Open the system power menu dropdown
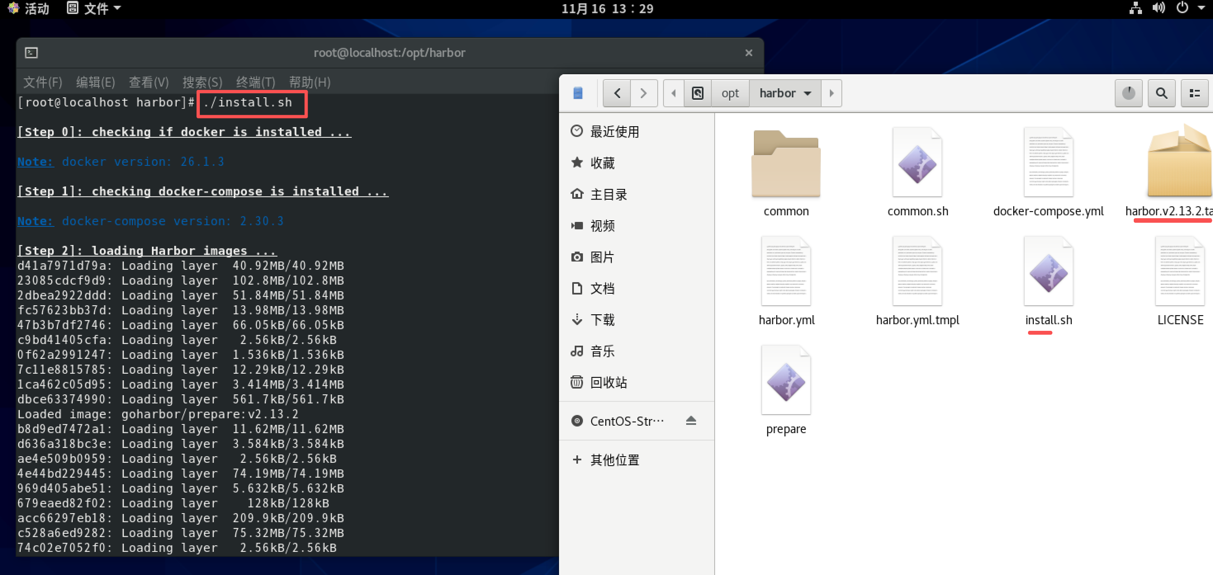1213x575 pixels. tap(1201, 8)
